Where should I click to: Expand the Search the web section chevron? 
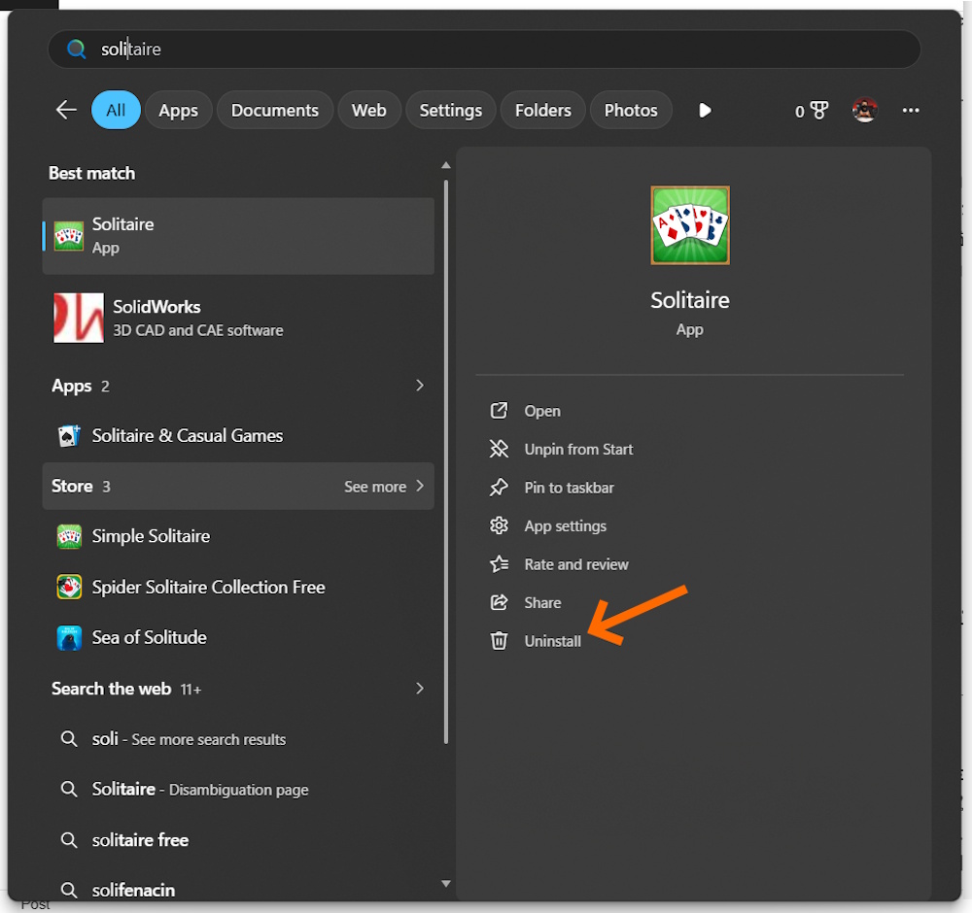420,689
